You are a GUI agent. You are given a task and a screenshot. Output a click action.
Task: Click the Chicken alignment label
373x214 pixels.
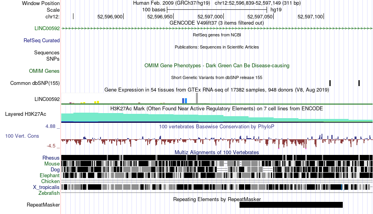[50, 182]
